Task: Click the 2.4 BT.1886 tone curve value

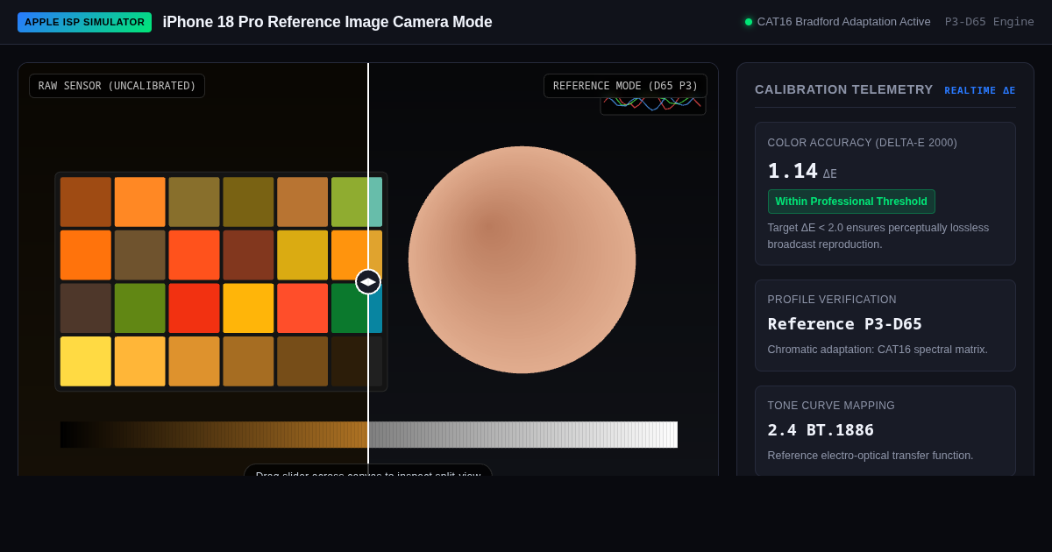Action: (x=821, y=429)
